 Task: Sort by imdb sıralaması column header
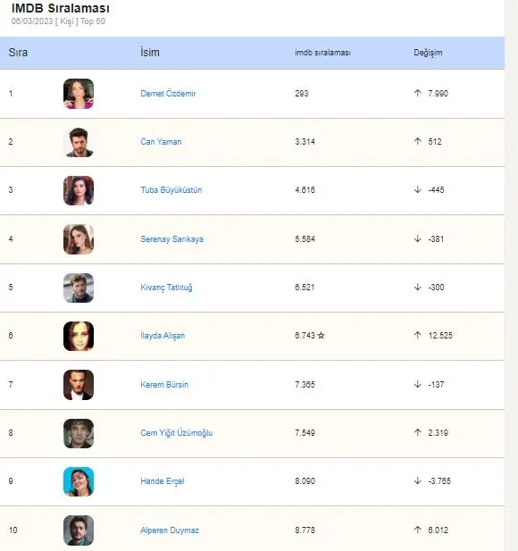coord(322,53)
